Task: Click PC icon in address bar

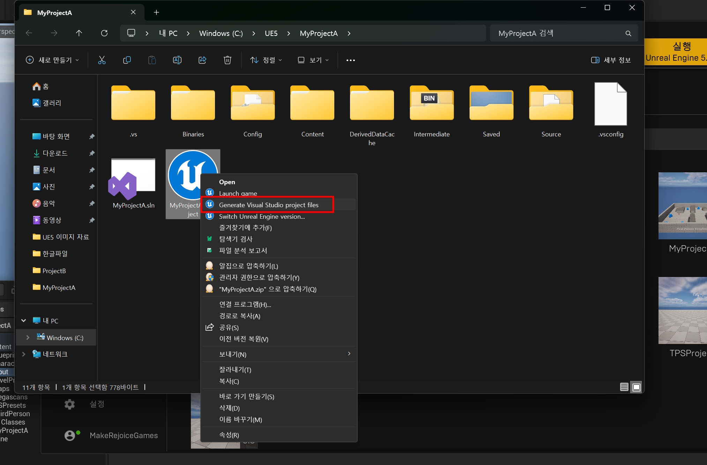Action: (131, 33)
